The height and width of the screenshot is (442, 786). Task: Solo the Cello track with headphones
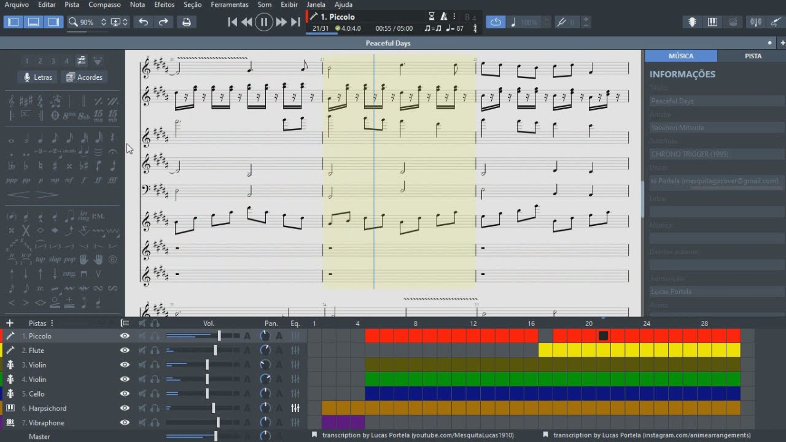(155, 394)
